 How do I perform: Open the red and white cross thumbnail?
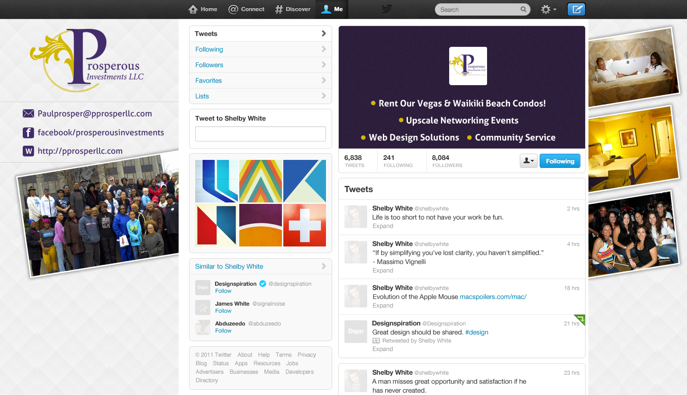coord(305,225)
